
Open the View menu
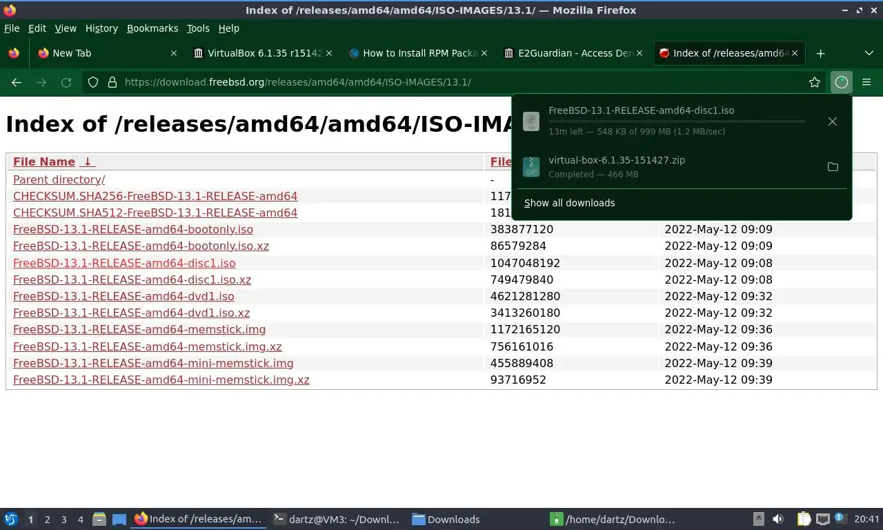click(66, 28)
